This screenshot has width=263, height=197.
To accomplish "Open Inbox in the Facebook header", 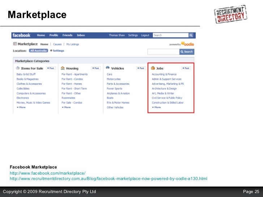I will coord(81,35).
